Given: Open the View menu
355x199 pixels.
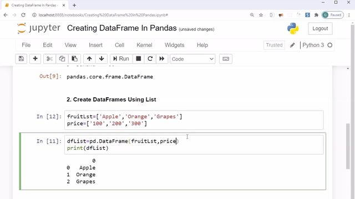Looking at the screenshot, I should (x=70, y=45).
